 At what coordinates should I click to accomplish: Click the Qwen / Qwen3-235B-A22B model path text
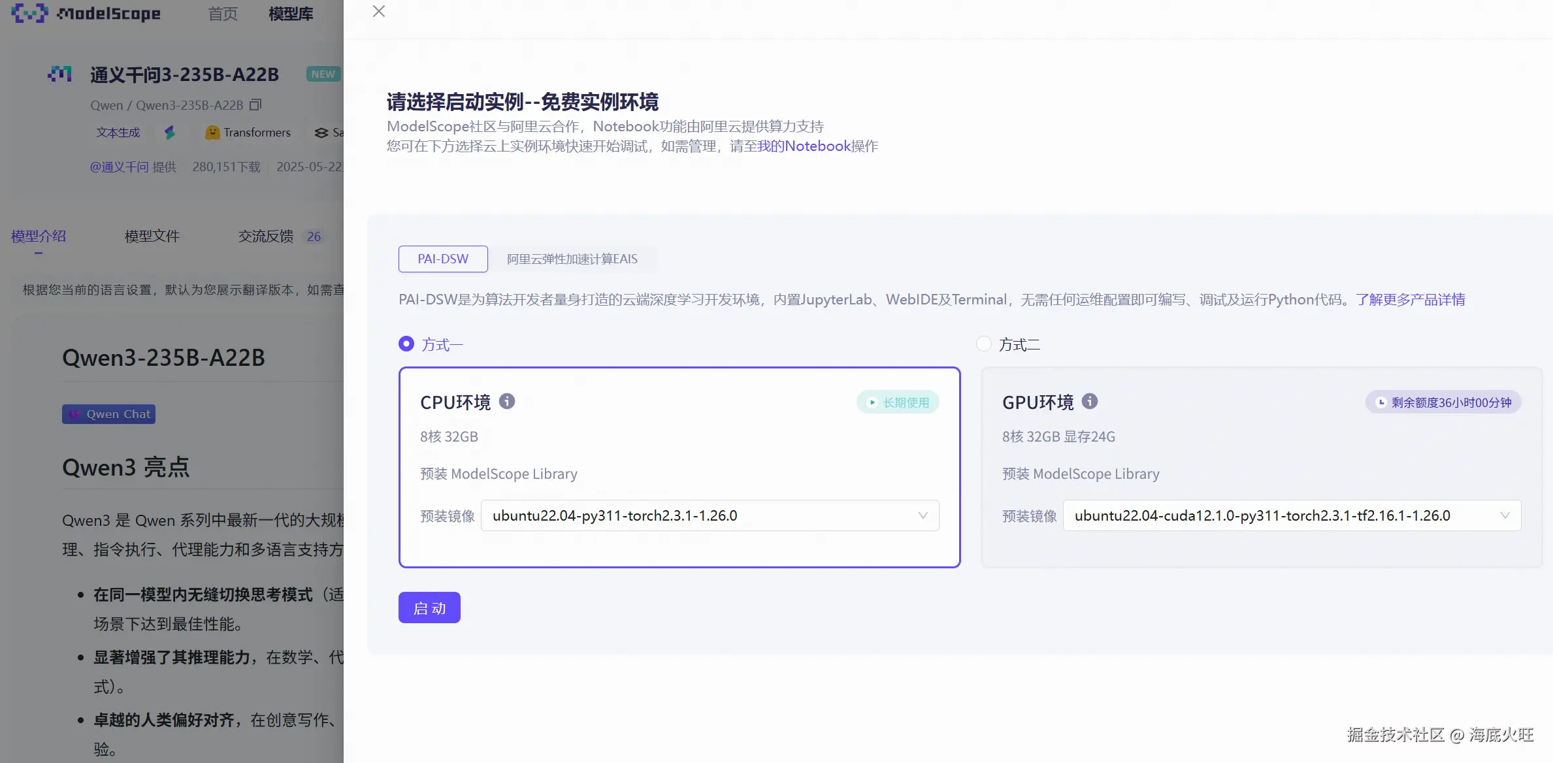[167, 105]
